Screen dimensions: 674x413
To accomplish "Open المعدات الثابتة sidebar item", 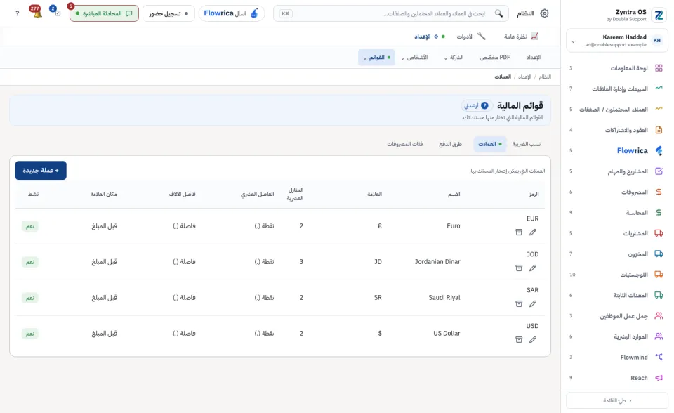I will point(616,295).
